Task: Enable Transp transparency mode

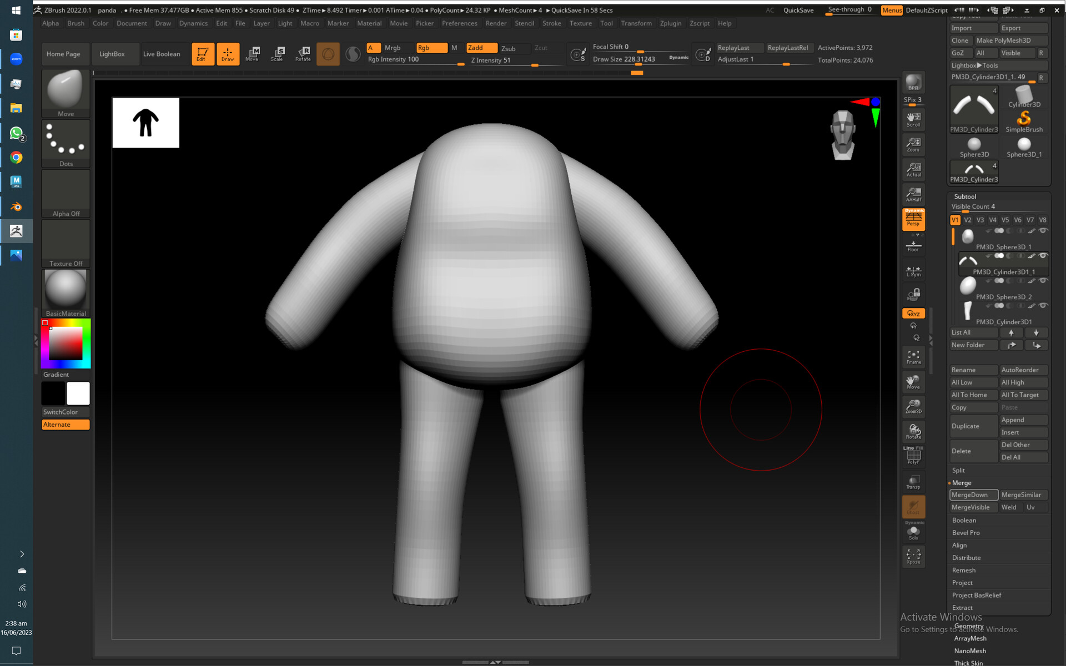Action: point(913,481)
